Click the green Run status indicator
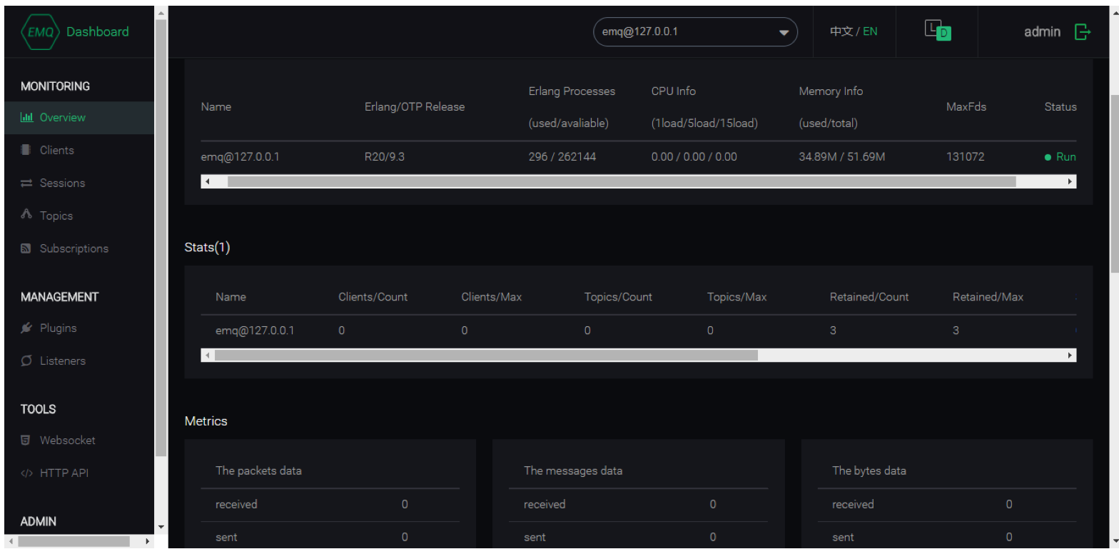 click(1060, 157)
